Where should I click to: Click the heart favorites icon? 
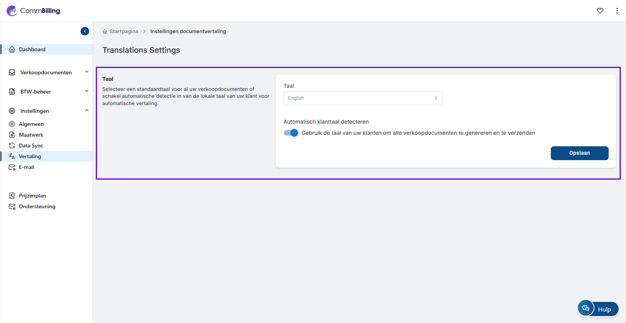(x=600, y=11)
